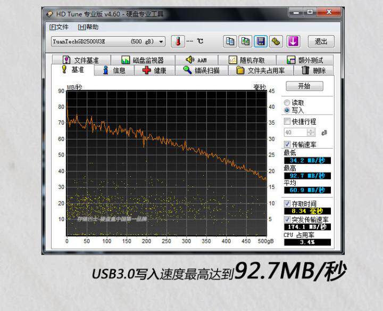
Task: Select the 基准 benchmark tab
Action: [x=73, y=70]
